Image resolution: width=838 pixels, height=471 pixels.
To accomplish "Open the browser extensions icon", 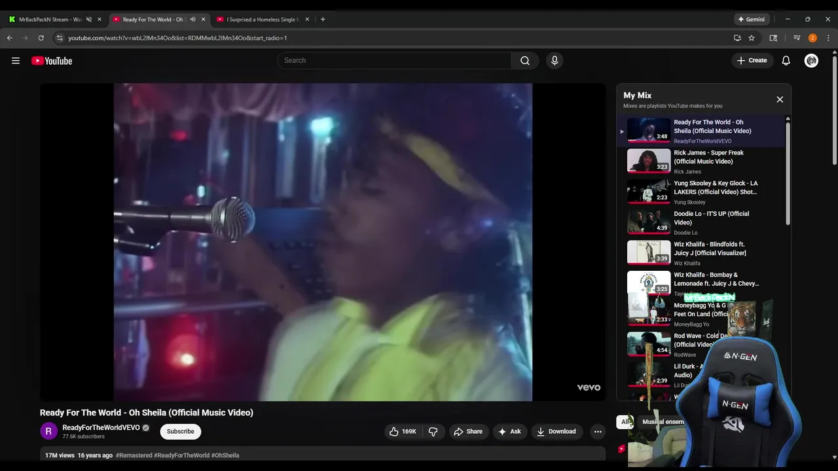I will tap(773, 38).
